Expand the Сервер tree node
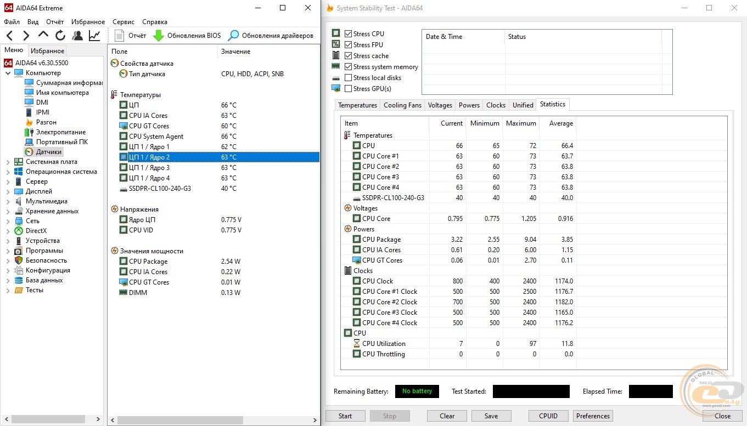747x426 pixels. coord(8,181)
